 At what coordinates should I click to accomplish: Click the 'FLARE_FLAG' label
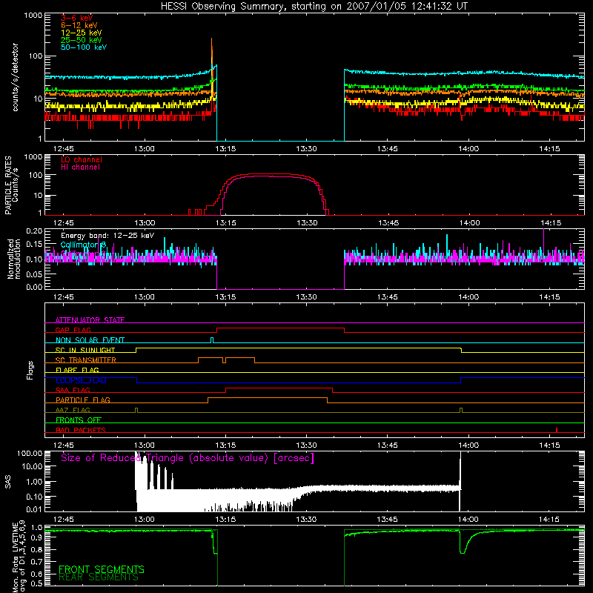(x=77, y=370)
